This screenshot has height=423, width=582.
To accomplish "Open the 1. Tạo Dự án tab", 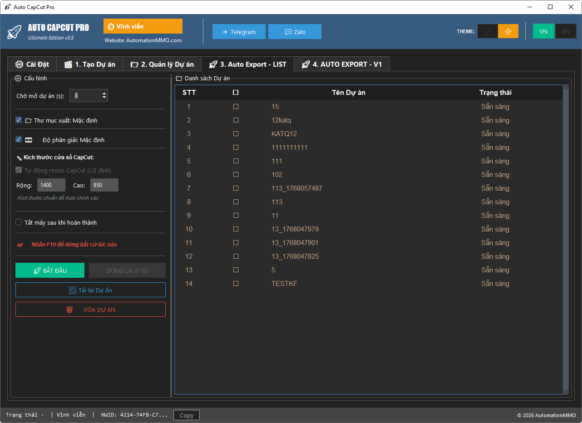I will coord(89,64).
